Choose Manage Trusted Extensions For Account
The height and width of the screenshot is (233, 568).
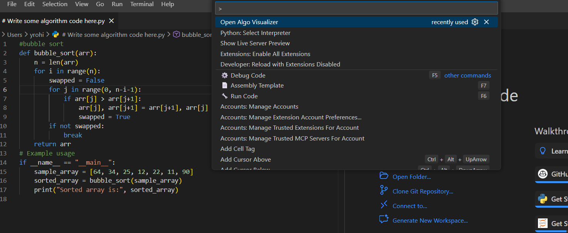[356, 128]
